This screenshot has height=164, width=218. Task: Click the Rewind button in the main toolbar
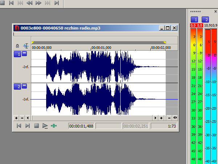29,3
